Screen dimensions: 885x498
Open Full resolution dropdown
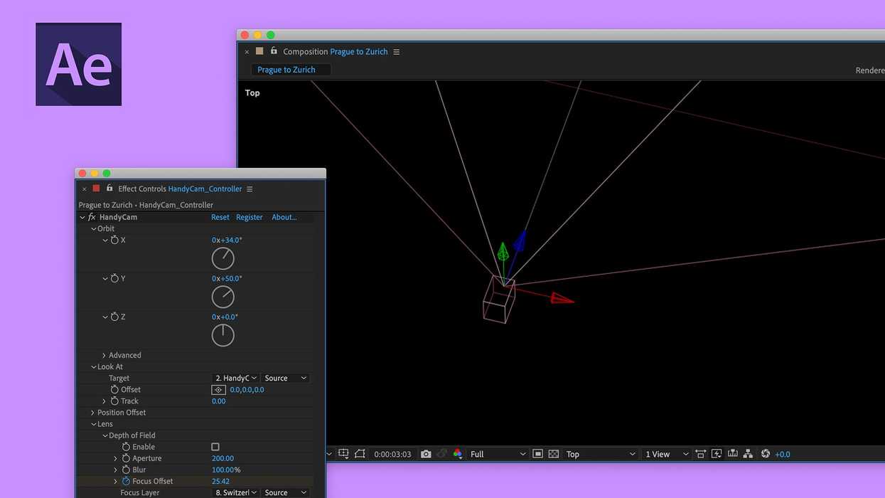click(x=498, y=454)
